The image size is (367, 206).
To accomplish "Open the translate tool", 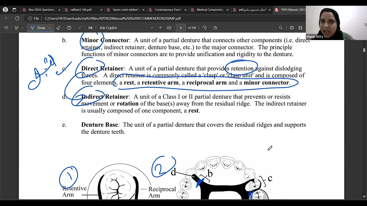I will pos(90,28).
